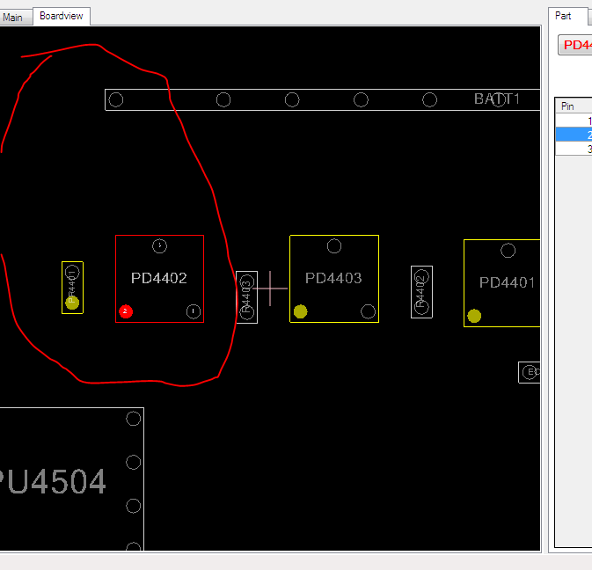The height and width of the screenshot is (570, 592).
Task: Select the topmost pin of PU4504
Action: (x=134, y=419)
